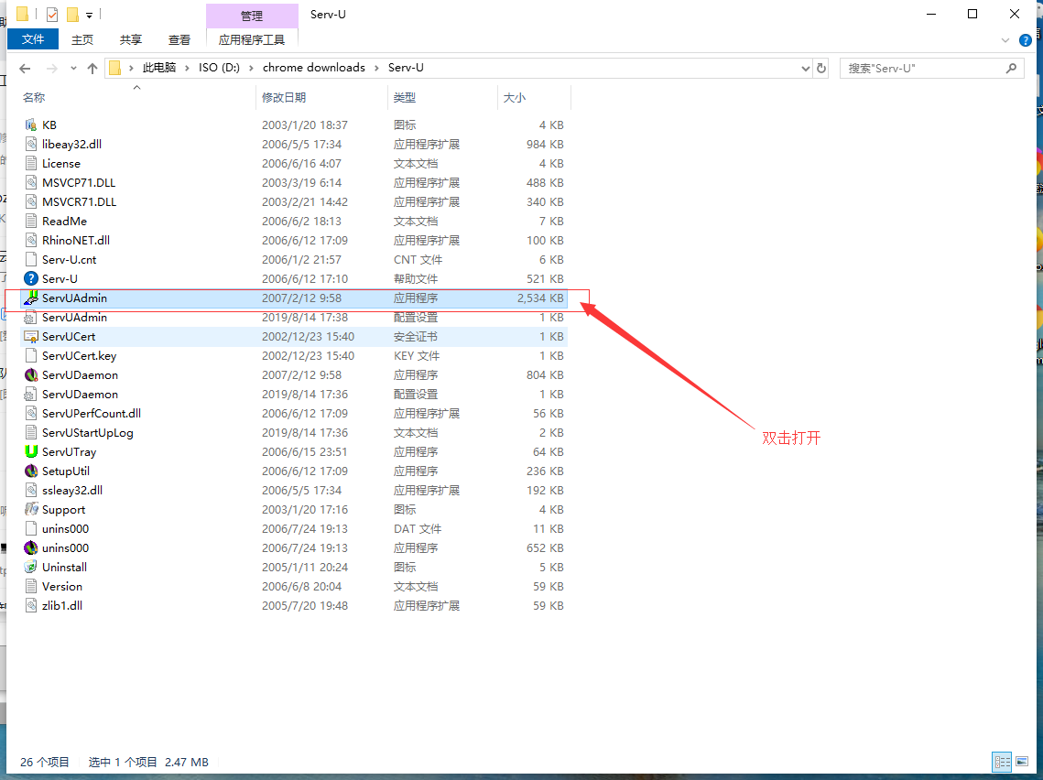This screenshot has width=1043, height=780.
Task: Switch to details view in status bar
Action: (x=1003, y=762)
